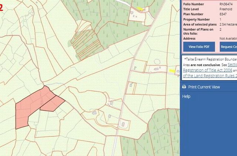
Task: Click the Freehold title level value
Action: point(226,9)
